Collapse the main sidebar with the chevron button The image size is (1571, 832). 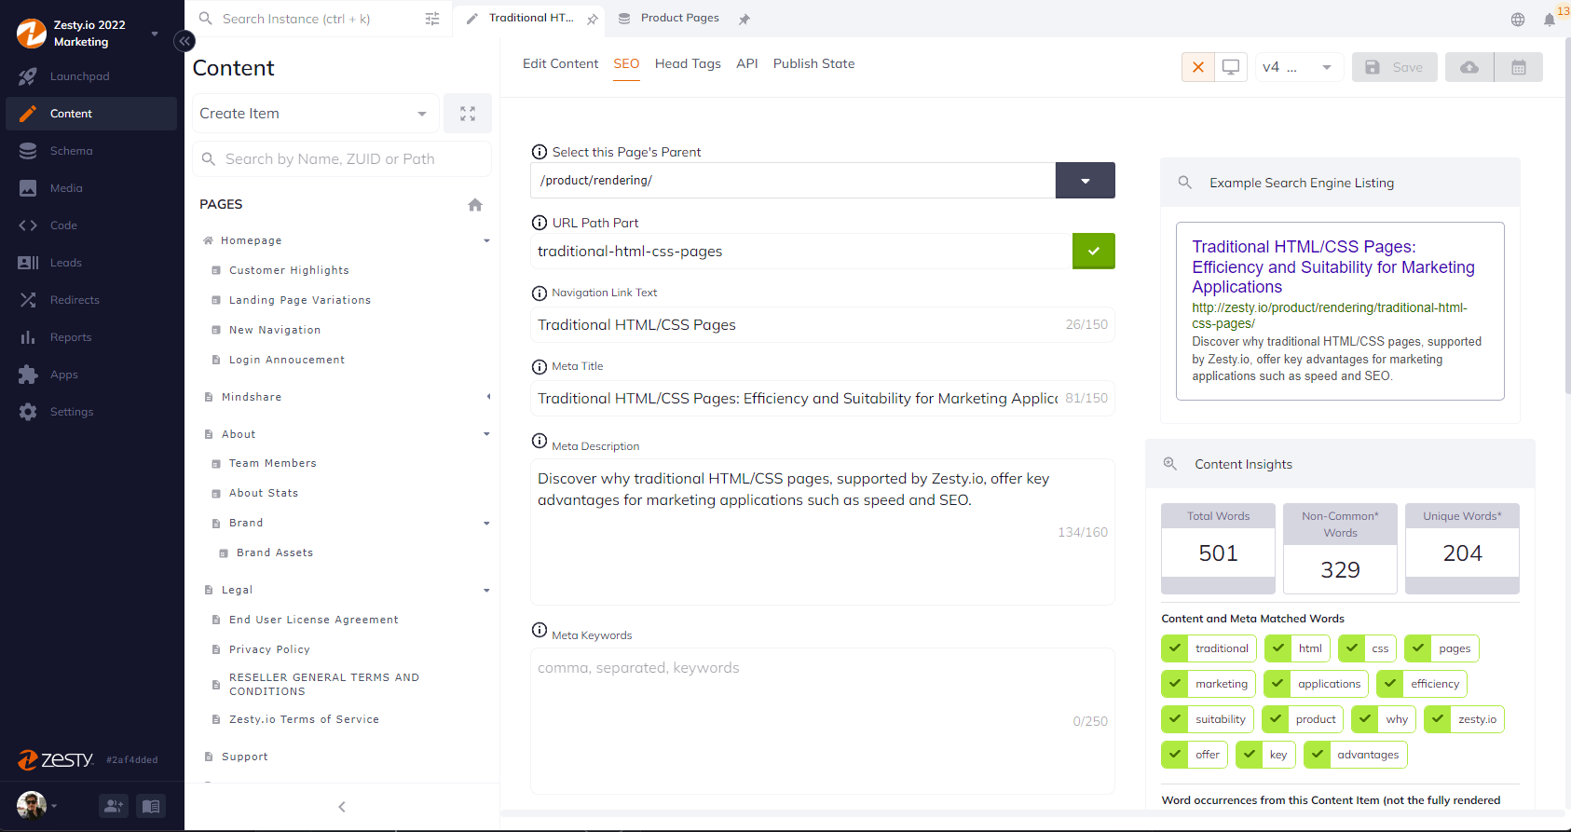click(x=184, y=41)
